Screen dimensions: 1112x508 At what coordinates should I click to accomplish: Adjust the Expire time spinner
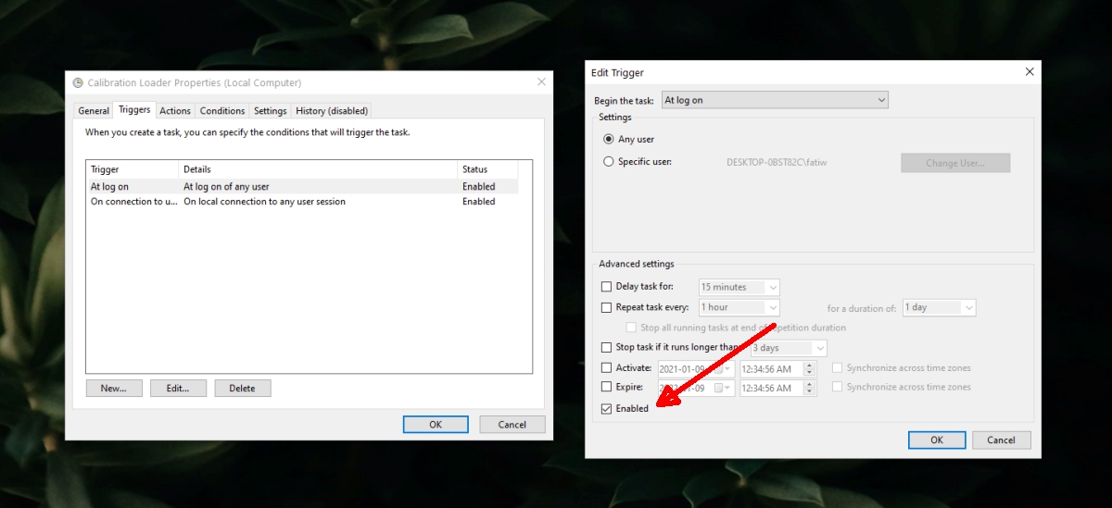(810, 388)
